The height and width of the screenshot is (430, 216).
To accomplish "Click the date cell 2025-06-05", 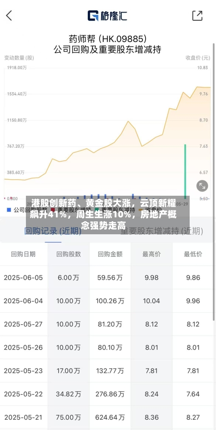I will point(23,278).
